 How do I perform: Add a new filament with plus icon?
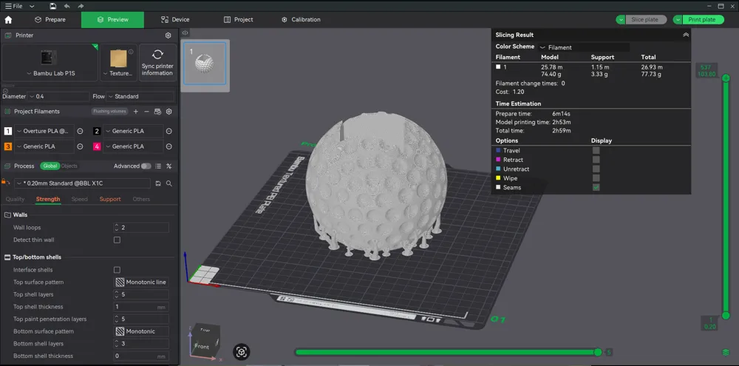136,112
